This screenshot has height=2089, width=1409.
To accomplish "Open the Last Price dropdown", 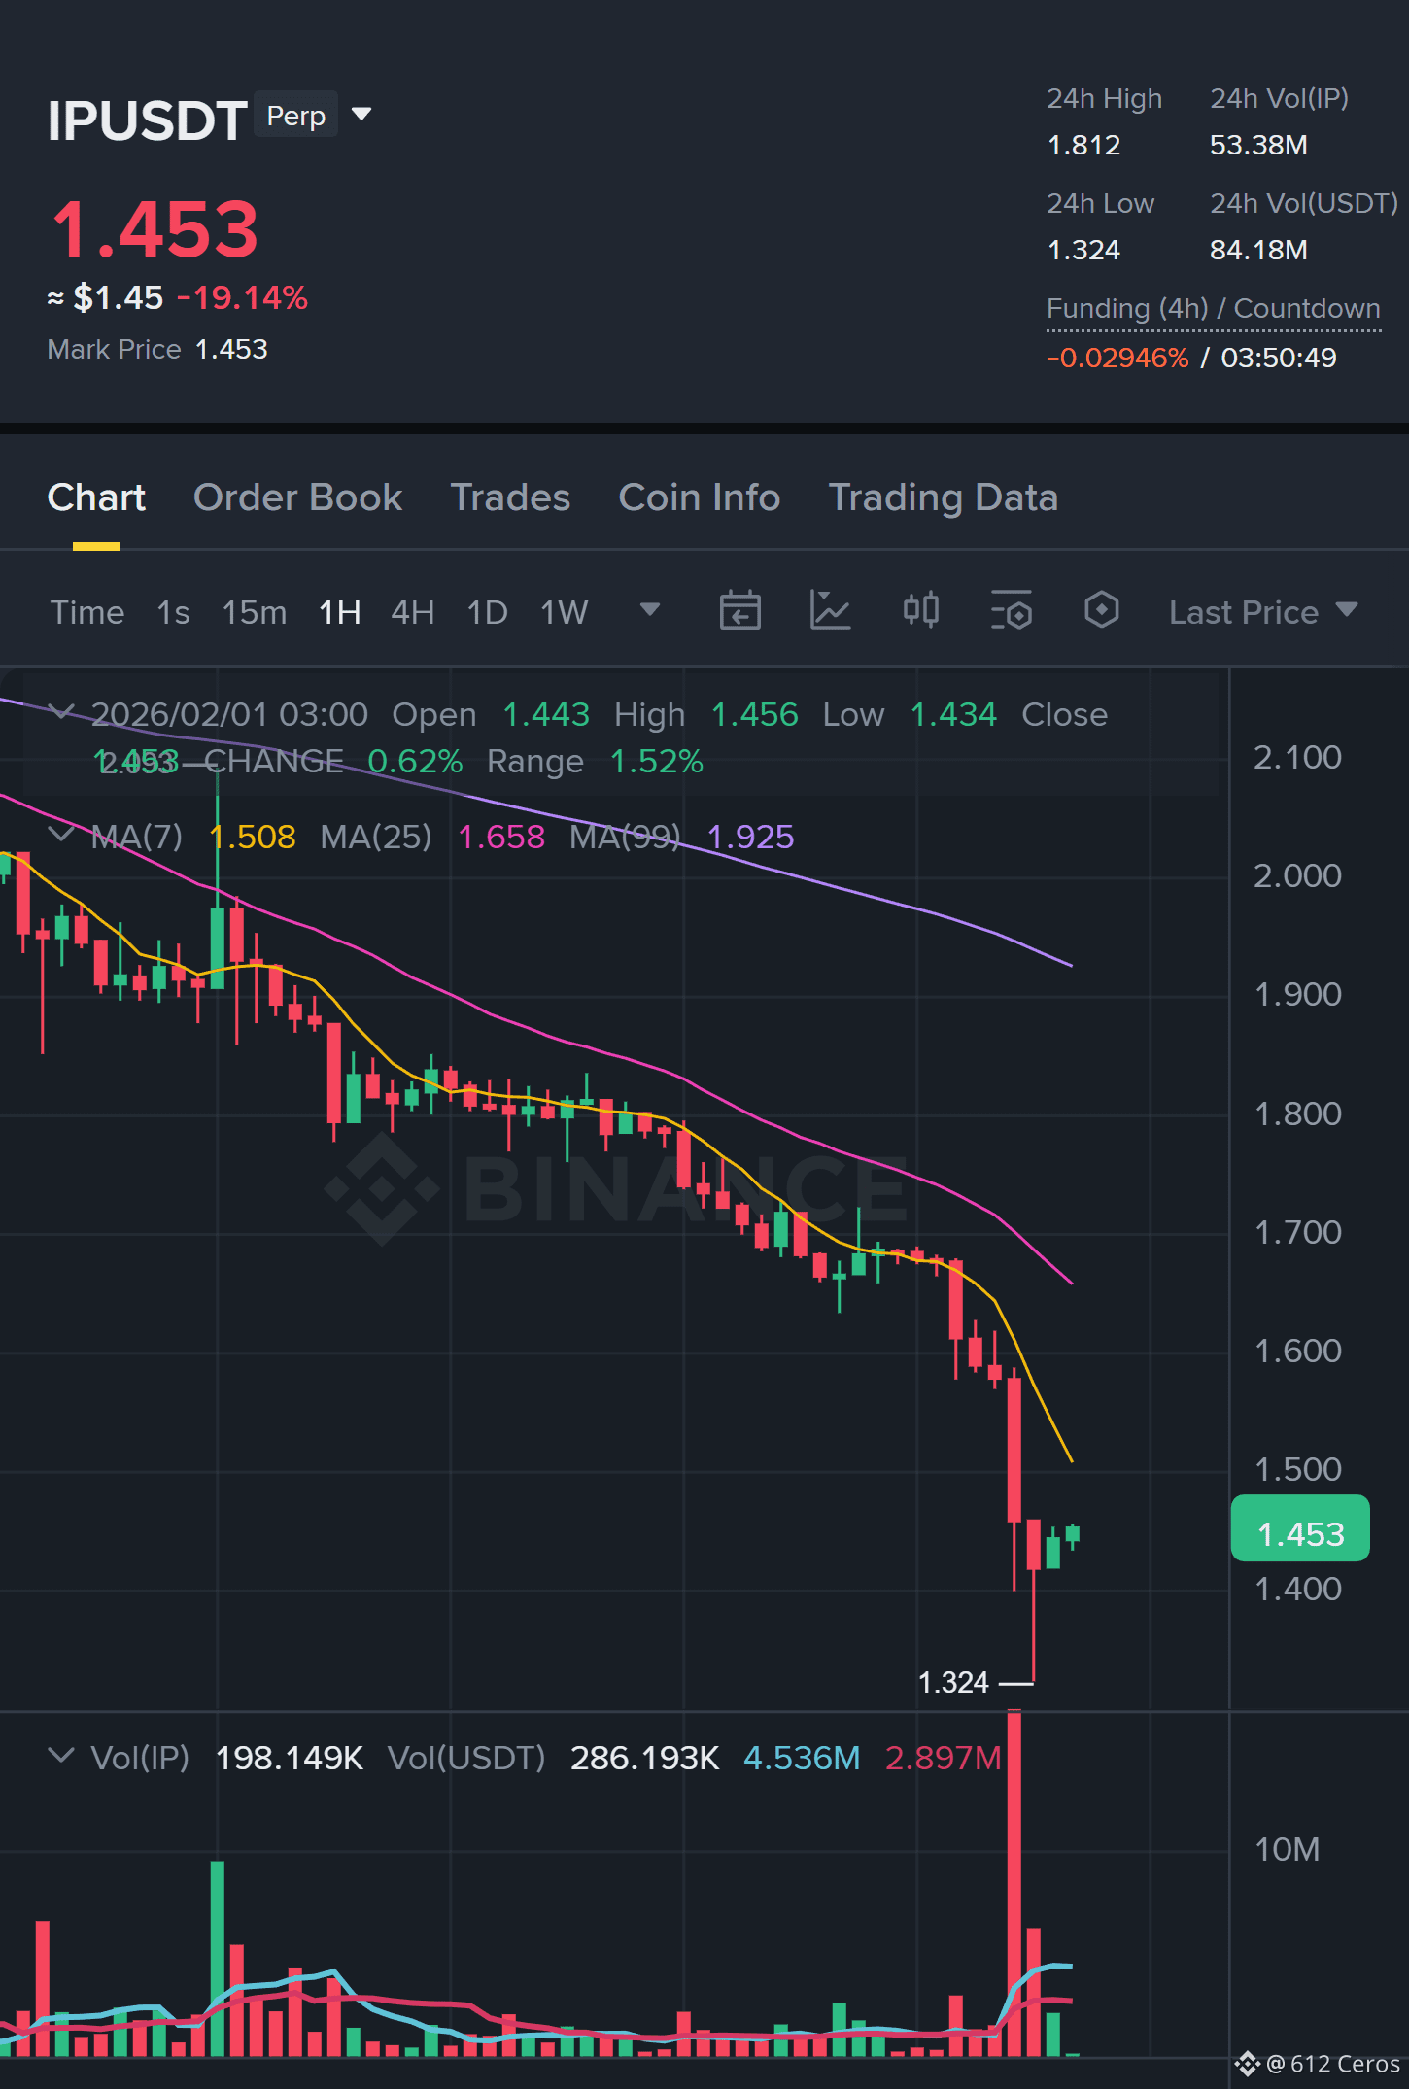I will tap(1263, 612).
